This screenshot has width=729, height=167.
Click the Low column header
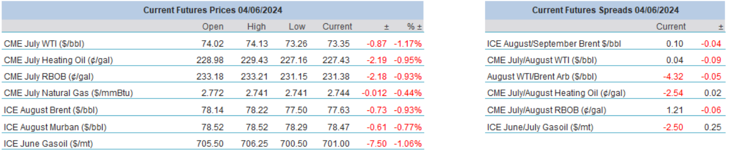(297, 26)
